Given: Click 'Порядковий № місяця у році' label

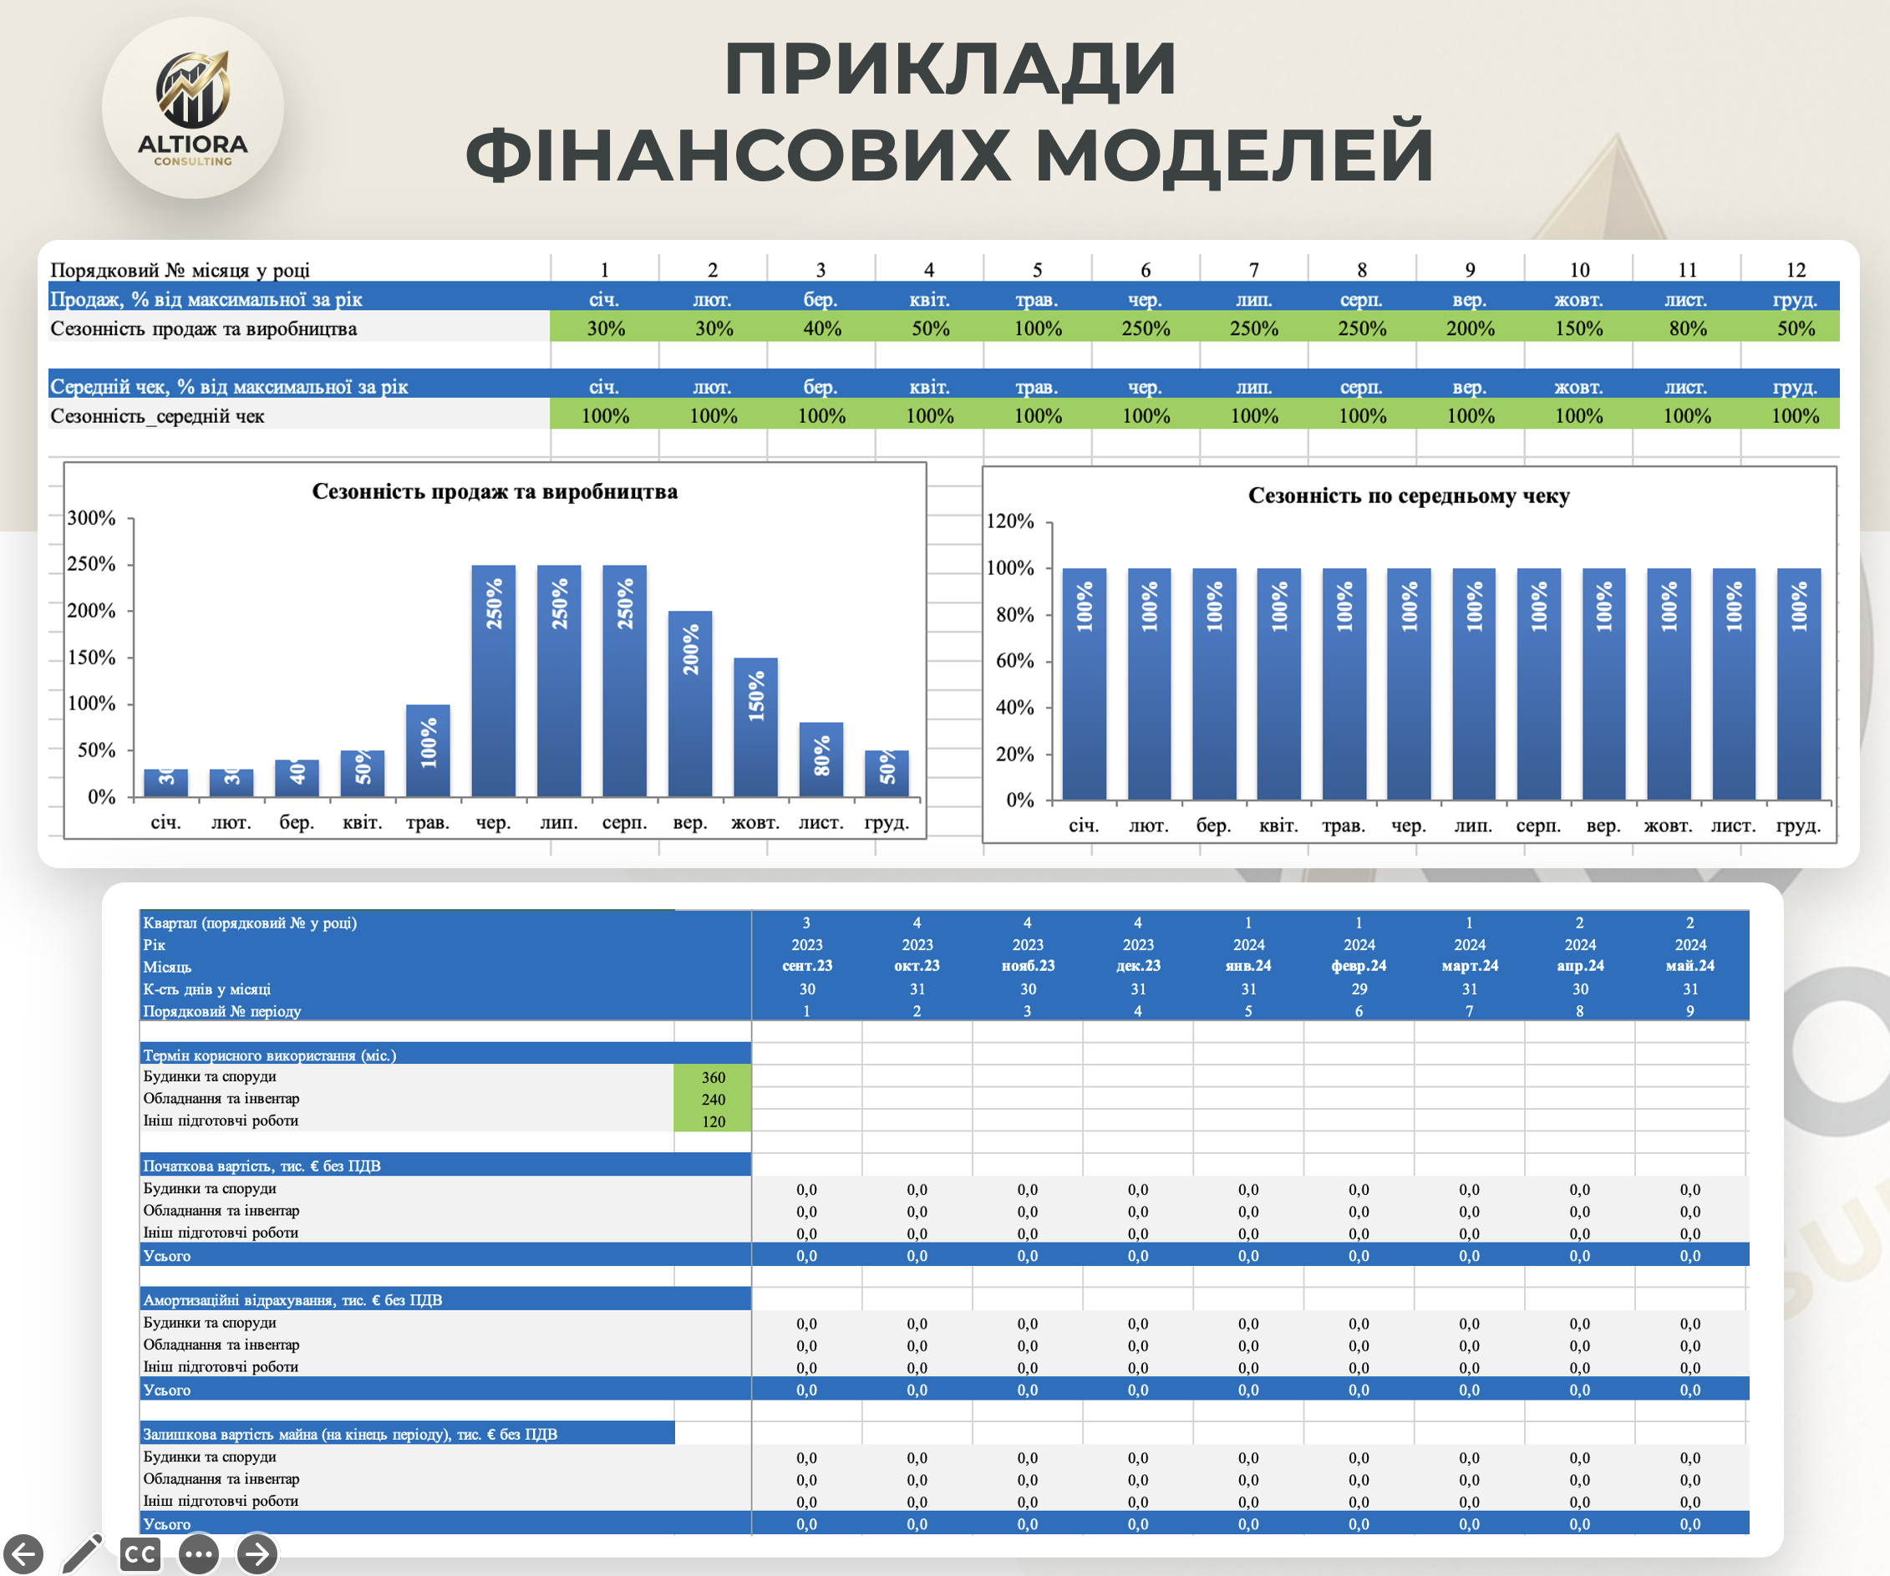Looking at the screenshot, I should coord(180,270).
